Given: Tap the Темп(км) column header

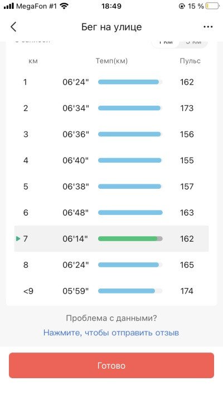Looking at the screenshot, I should tap(111, 61).
